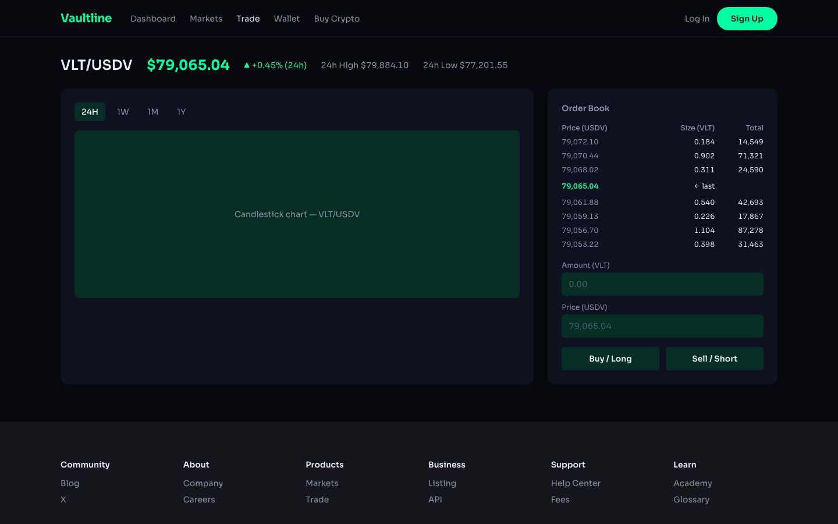Image resolution: width=838 pixels, height=524 pixels.
Task: Click the Sign Up button
Action: 747,19
